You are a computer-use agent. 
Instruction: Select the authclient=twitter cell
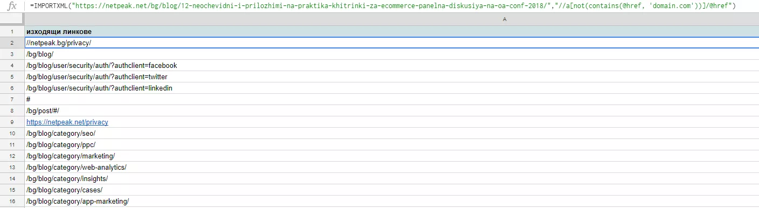coord(392,77)
